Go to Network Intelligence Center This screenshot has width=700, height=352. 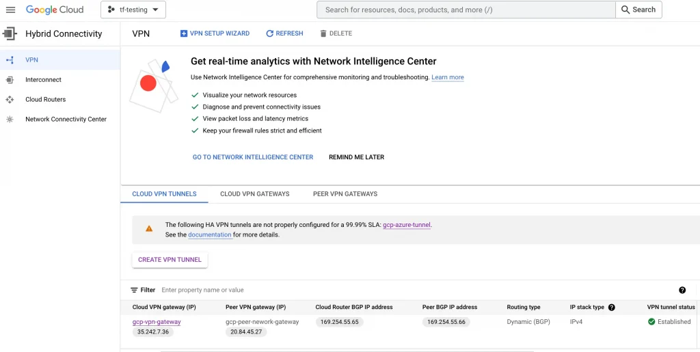253,157
